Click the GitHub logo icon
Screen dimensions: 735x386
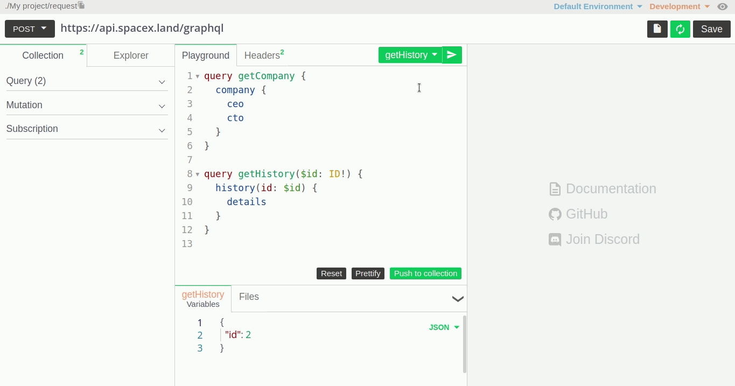(x=555, y=214)
